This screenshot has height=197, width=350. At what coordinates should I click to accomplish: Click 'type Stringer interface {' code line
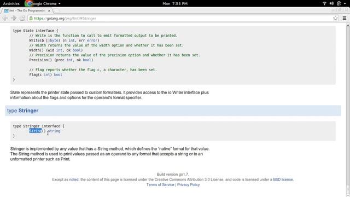click(39, 126)
